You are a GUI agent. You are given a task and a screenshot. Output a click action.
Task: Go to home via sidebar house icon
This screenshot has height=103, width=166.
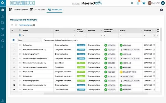click(x=3, y=10)
